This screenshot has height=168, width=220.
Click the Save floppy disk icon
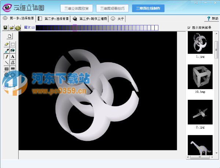5,28
